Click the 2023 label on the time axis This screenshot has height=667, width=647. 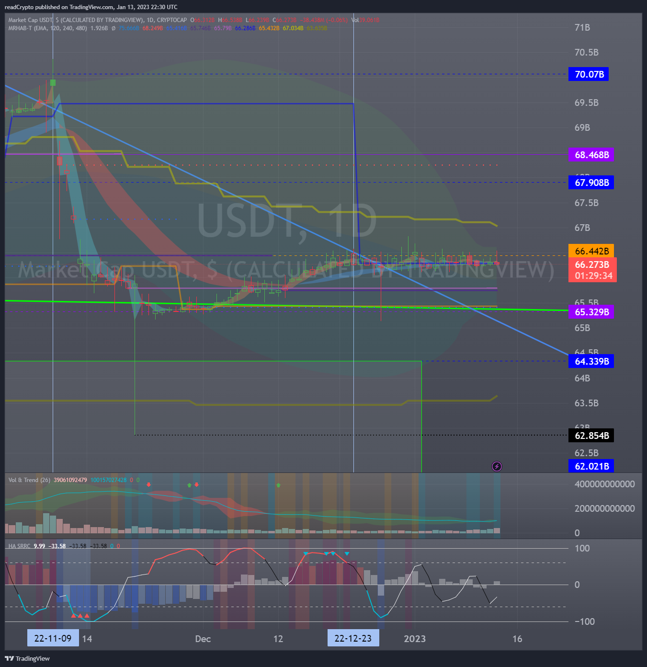[x=415, y=639]
